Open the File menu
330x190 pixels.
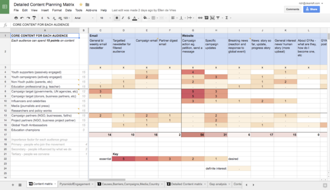16,10
